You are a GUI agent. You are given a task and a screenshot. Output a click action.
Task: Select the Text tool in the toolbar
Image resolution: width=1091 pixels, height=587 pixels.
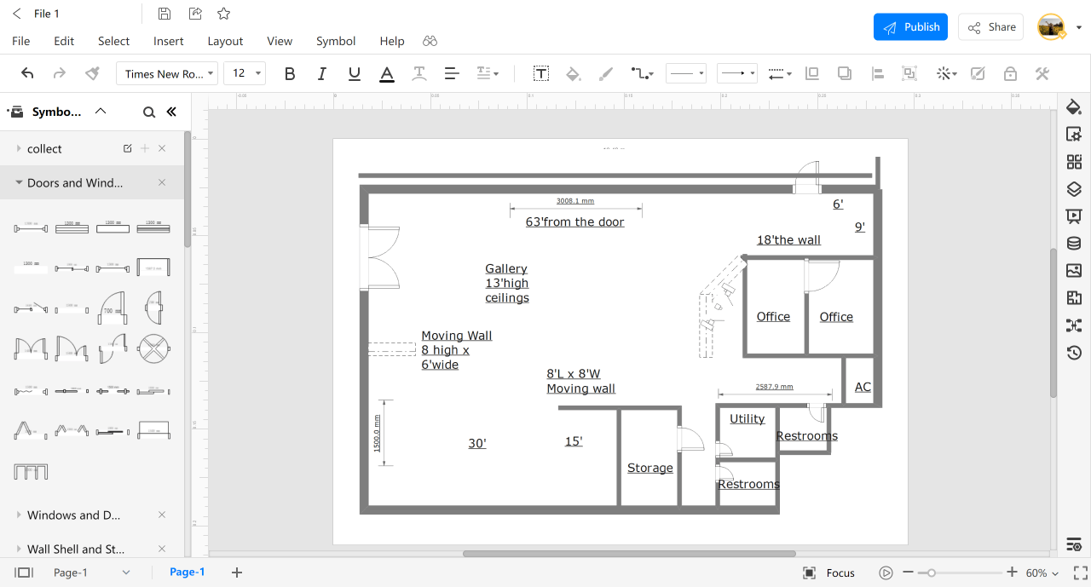click(541, 73)
